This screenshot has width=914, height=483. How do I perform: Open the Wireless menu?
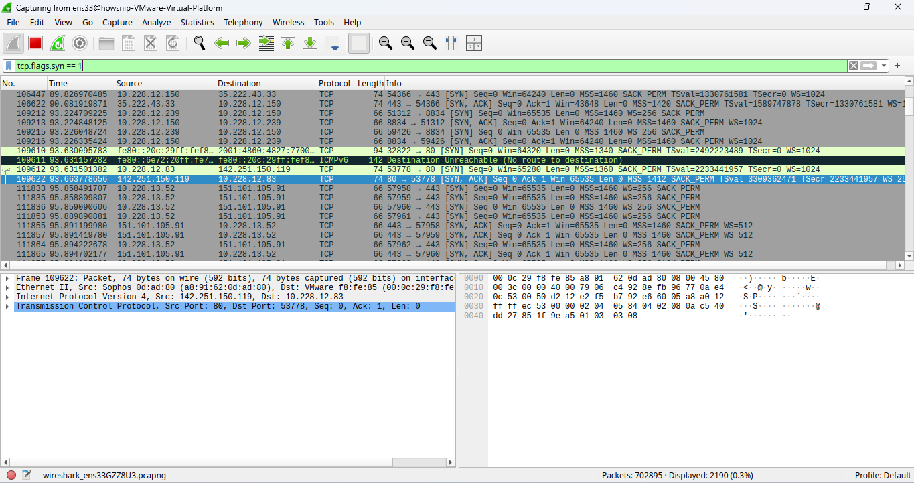coord(288,23)
